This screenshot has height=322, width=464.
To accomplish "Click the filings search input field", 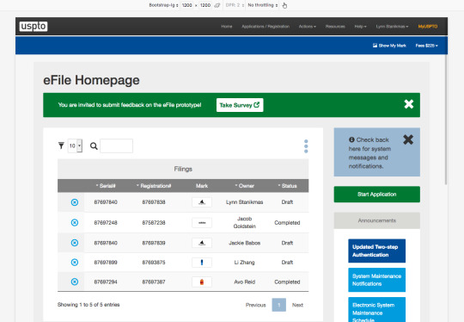I will (116, 146).
